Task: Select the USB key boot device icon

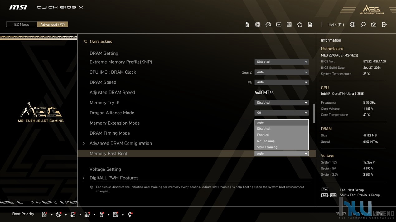Action: click(x=101, y=214)
